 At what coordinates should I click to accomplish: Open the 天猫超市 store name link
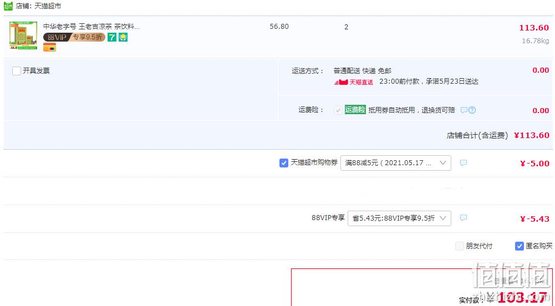[48, 6]
